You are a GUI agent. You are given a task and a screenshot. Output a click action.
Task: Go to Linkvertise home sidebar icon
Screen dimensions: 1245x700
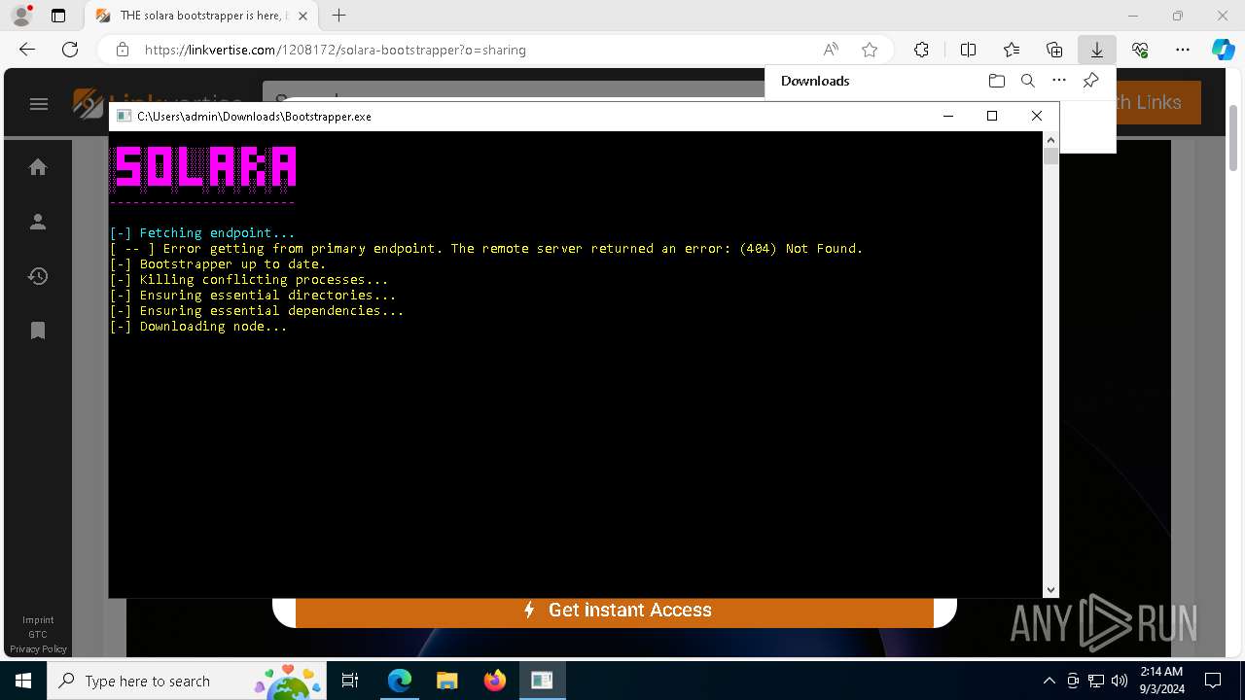(x=38, y=167)
